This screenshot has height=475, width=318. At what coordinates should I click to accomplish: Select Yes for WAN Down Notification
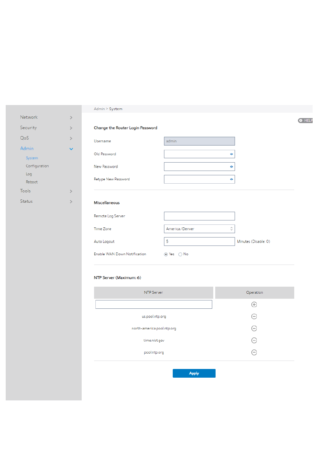(x=166, y=255)
